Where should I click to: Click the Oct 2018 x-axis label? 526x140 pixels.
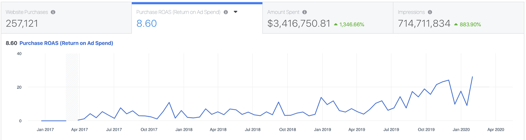pyautogui.click(x=287, y=130)
